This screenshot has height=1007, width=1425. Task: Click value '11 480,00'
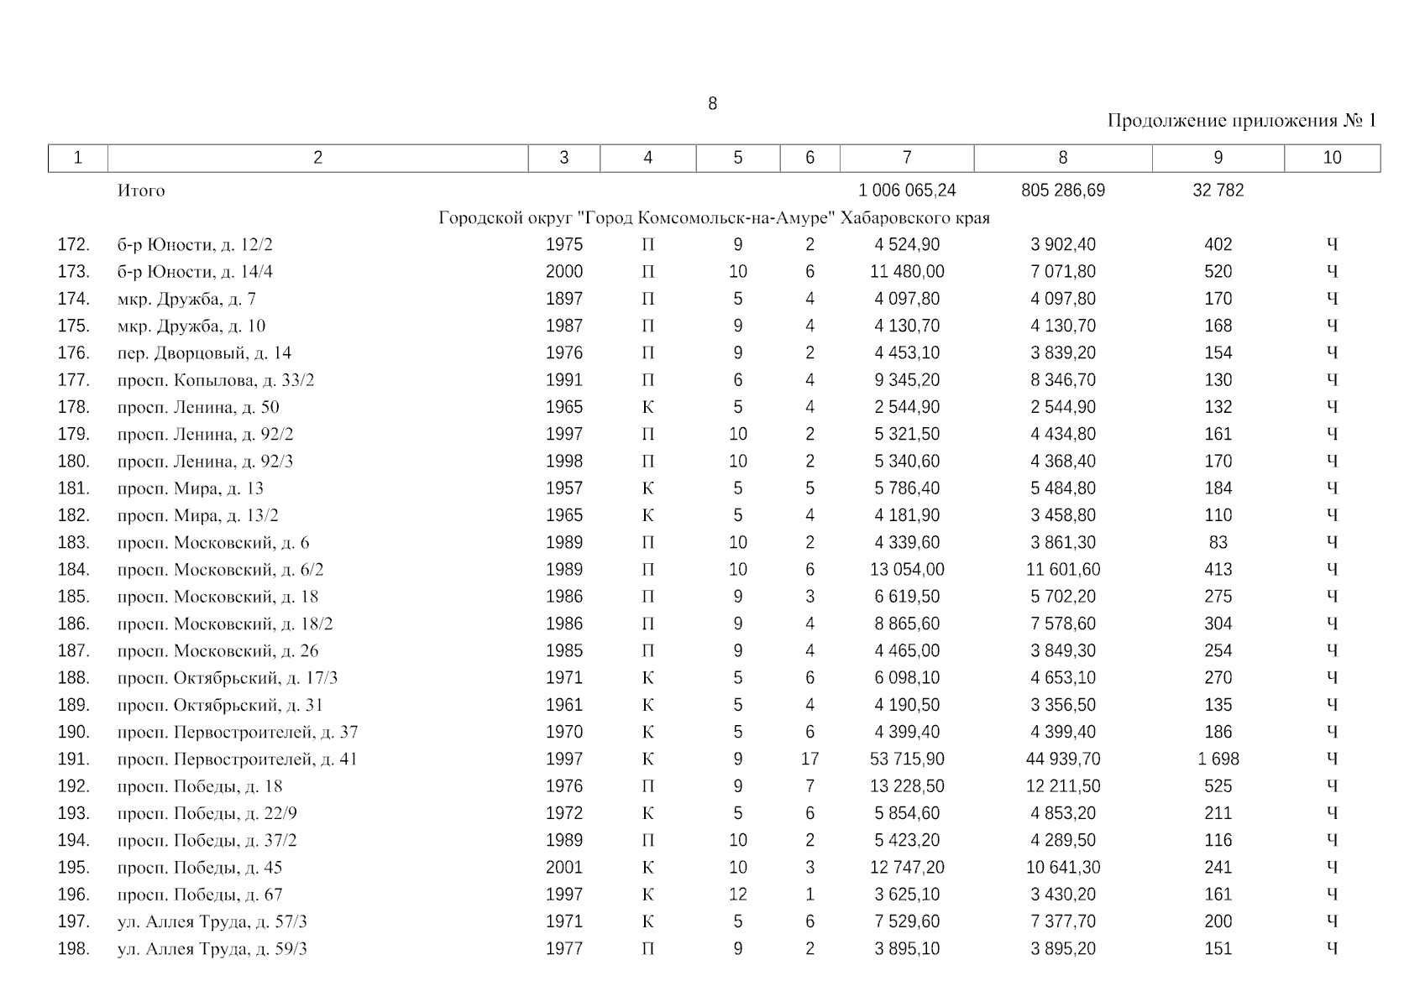click(x=907, y=272)
